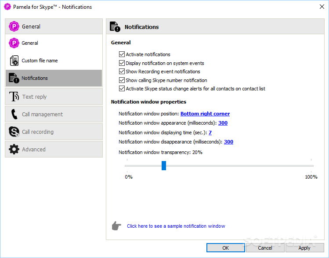Select the Notifications sidebar item

[54, 78]
